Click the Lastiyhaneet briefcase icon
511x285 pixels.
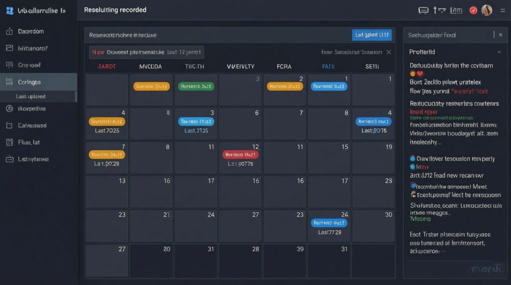point(9,159)
